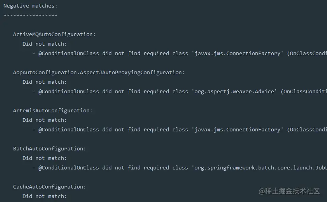This screenshot has width=327, height=202.
Task: Click 'Did not match:' under CacheAutoConfiguration
Action: tap(45, 196)
